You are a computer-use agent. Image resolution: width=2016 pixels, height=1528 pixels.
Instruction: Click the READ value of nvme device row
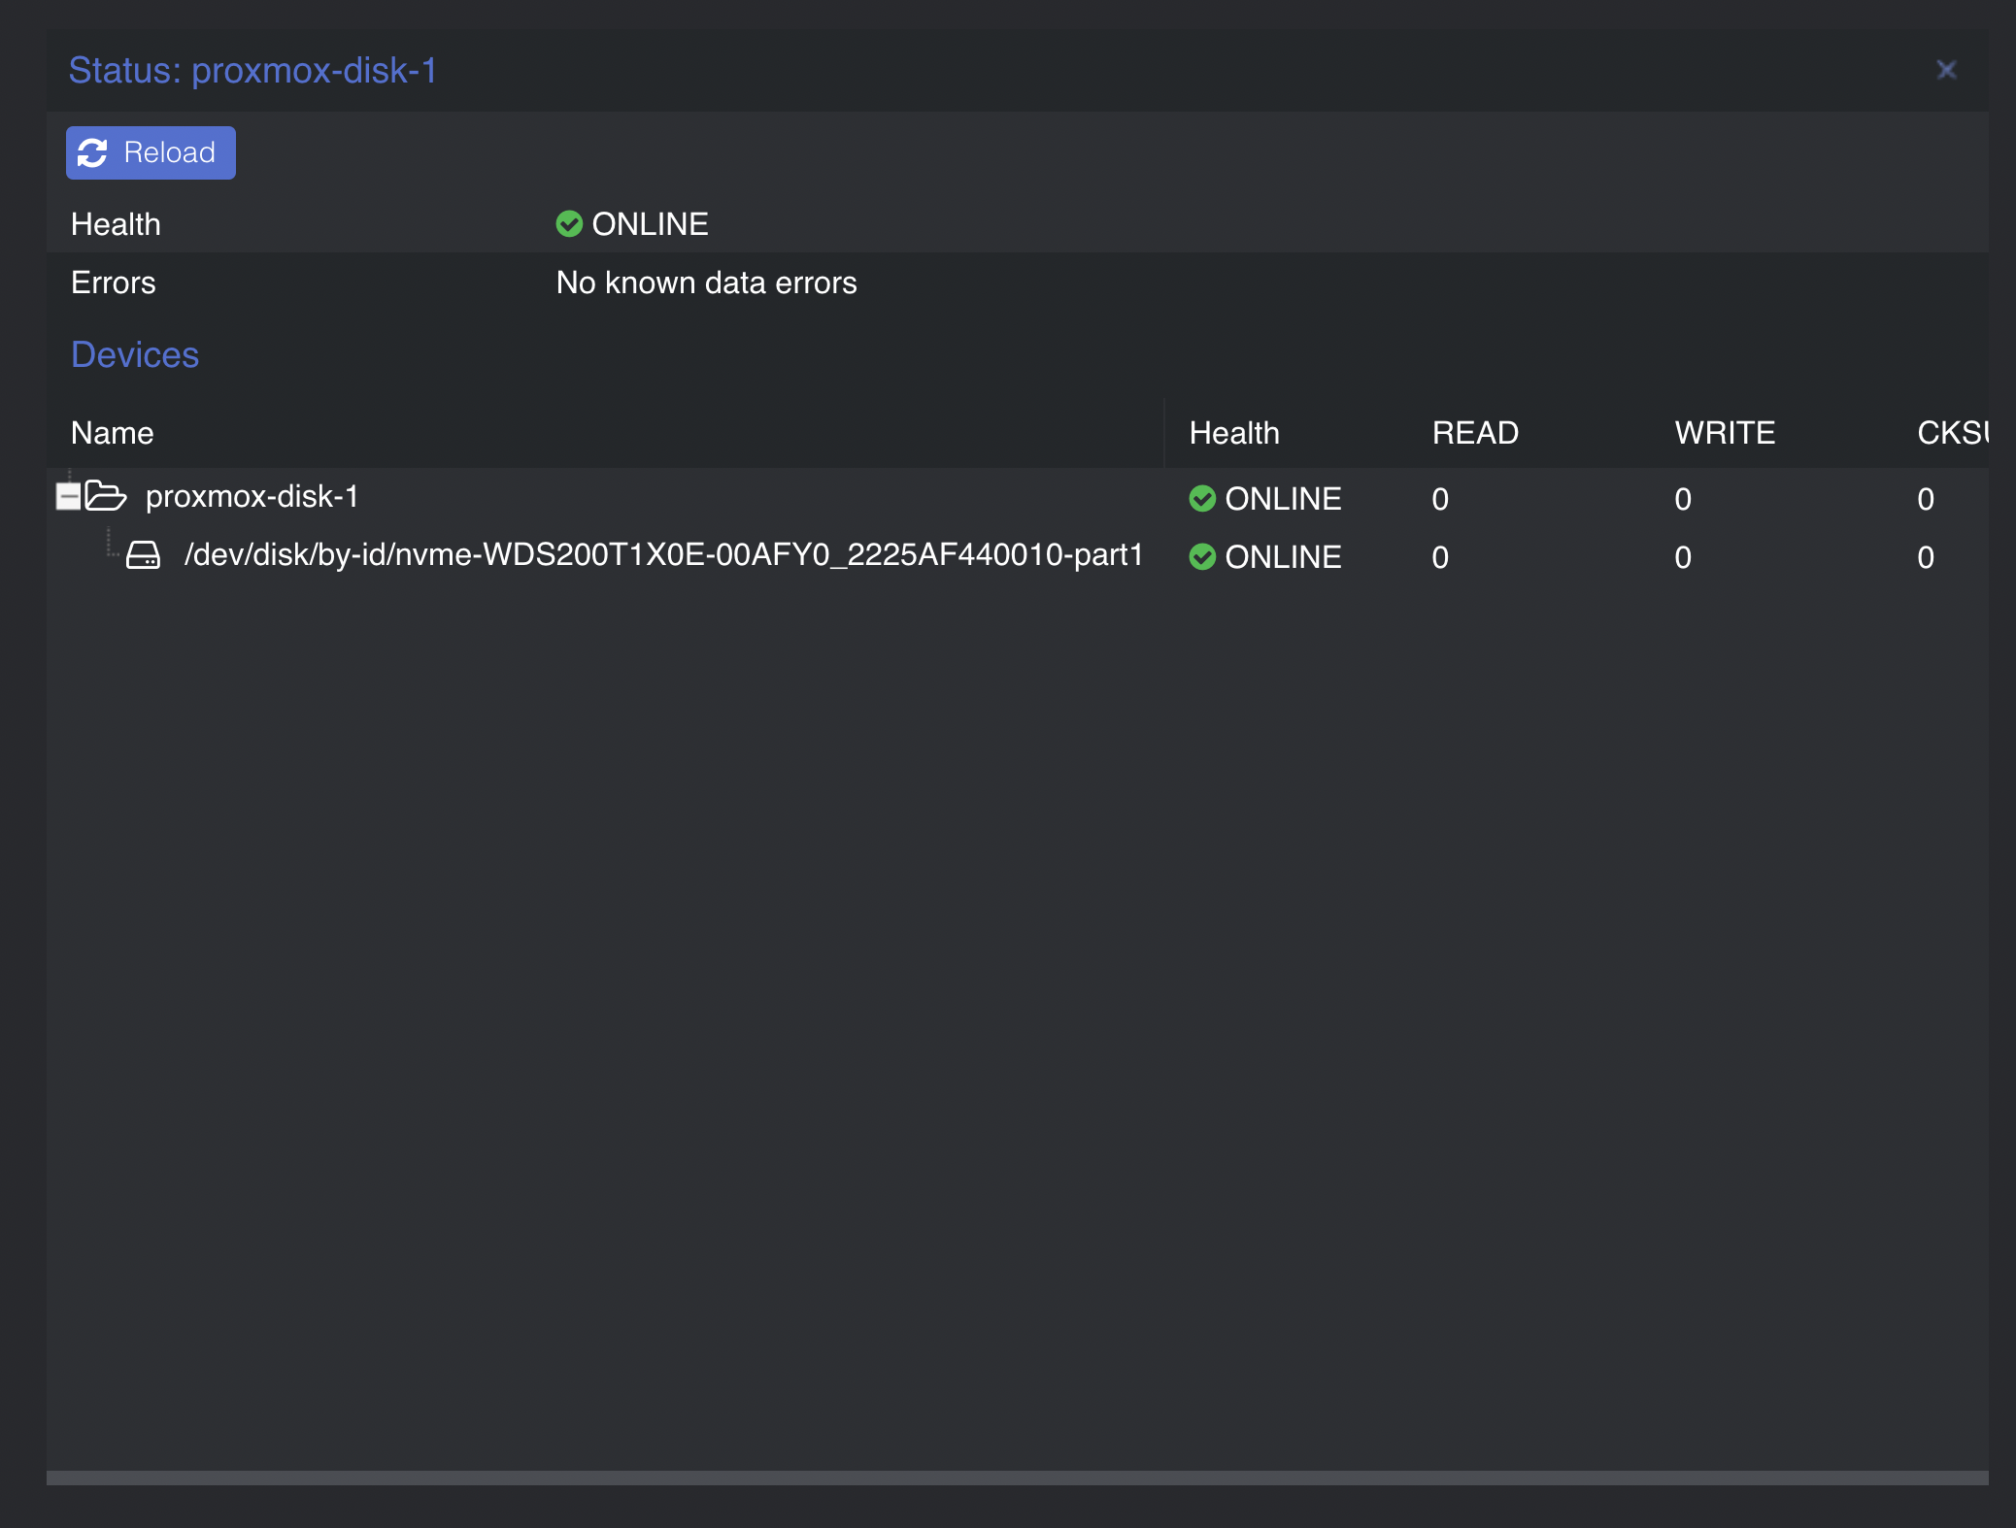tap(1440, 557)
